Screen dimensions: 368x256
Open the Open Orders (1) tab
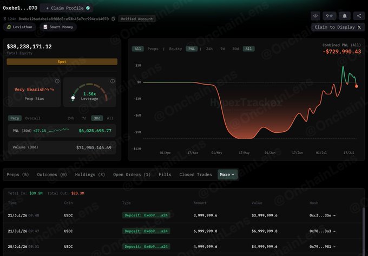(132, 175)
